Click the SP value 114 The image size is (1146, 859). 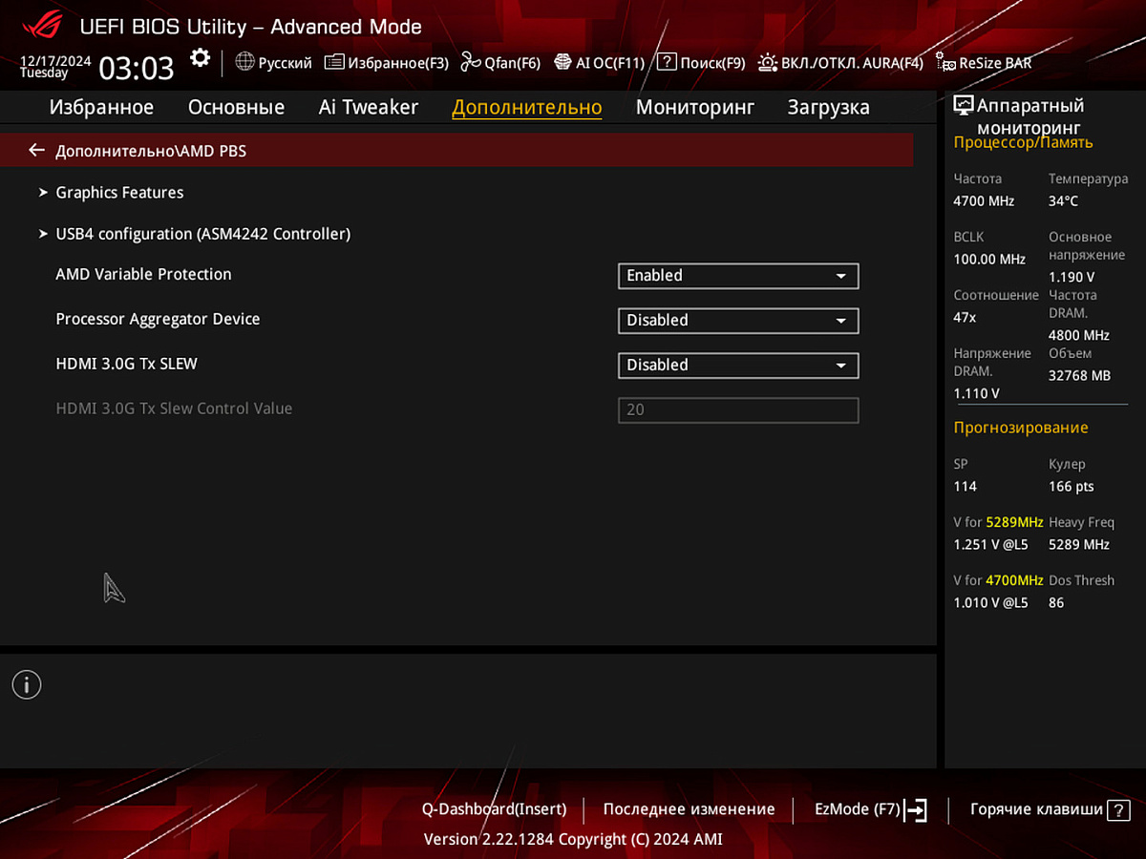click(x=965, y=486)
